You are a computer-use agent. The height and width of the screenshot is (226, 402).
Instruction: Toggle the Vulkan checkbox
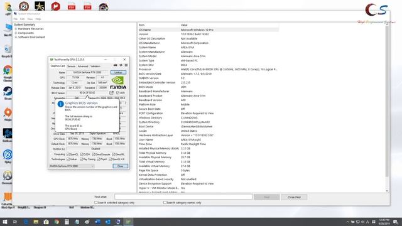coord(68,159)
